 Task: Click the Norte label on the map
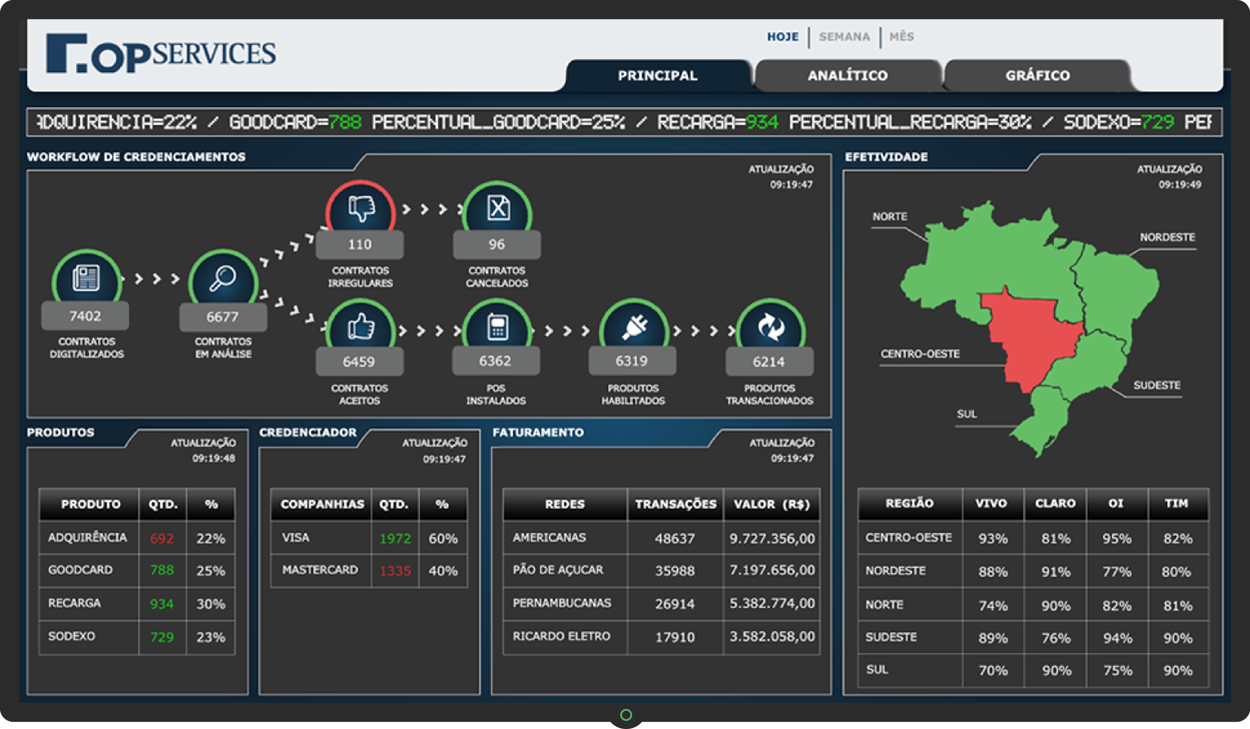[890, 217]
